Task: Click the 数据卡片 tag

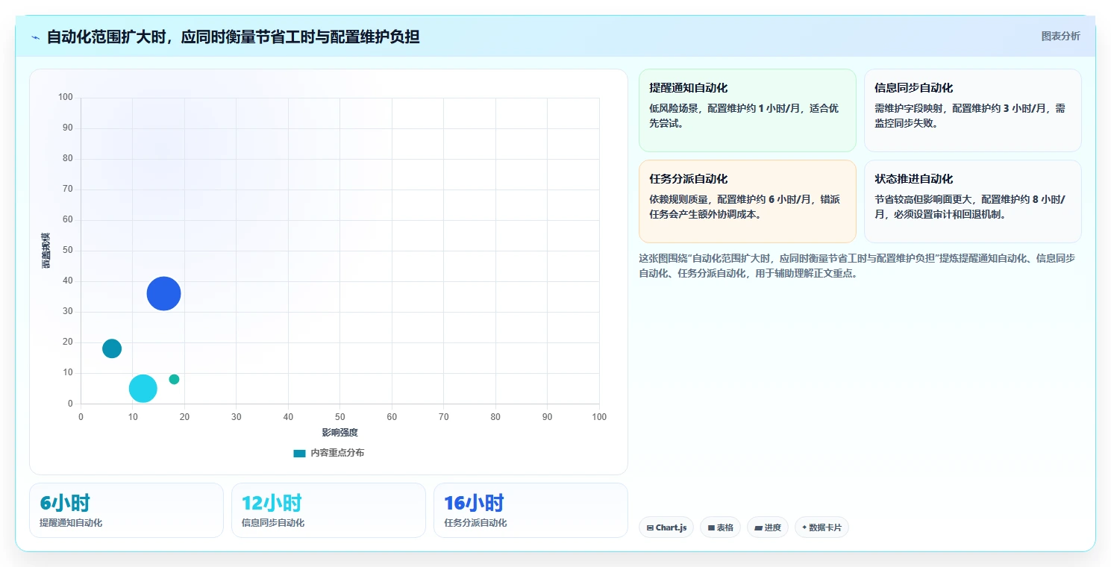Action: click(821, 527)
